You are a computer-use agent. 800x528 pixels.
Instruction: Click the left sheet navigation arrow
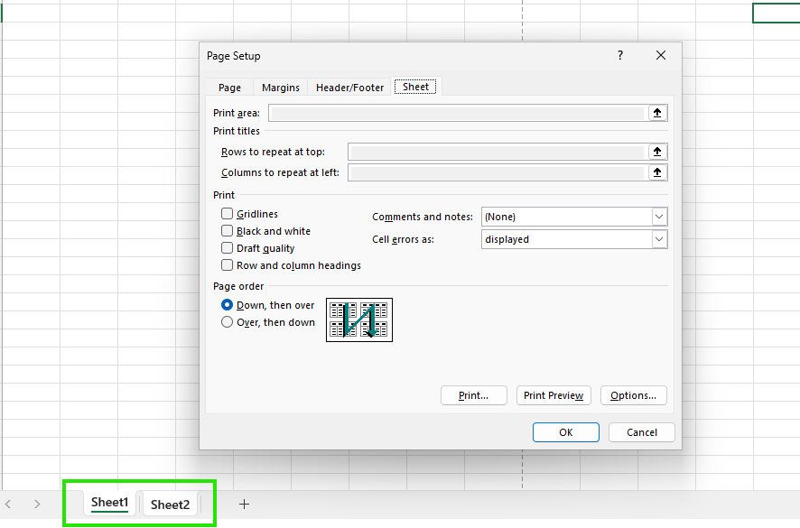9,503
